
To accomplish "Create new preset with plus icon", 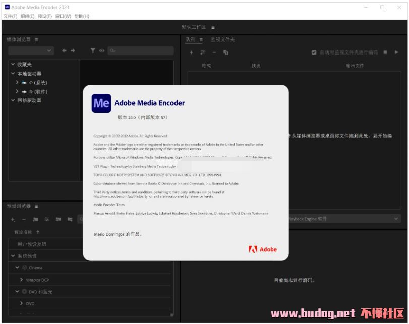I will click(13, 220).
